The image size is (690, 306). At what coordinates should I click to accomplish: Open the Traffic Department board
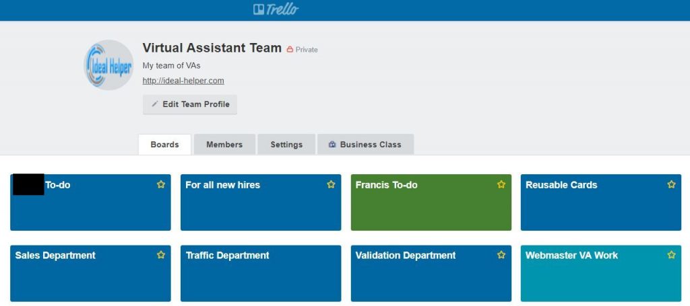click(x=261, y=273)
